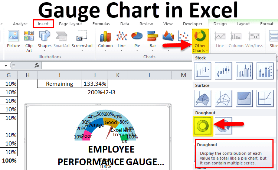Open the chart Design tab
Viewport: 278px width, 170px height.
220,24
